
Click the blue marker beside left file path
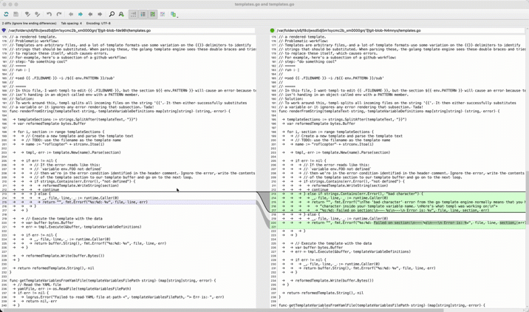[4, 30]
